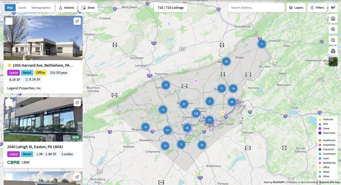The width and height of the screenshot is (341, 185).
Task: Toggle the 3D buildings icon
Action: (333, 51)
